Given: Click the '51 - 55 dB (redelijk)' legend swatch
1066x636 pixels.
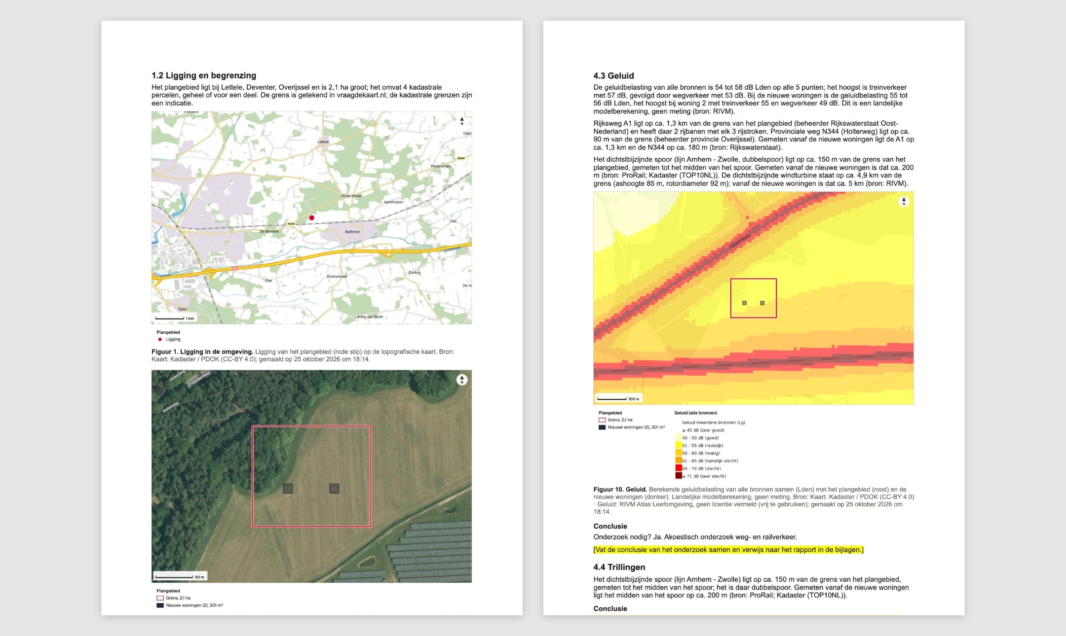Looking at the screenshot, I should pos(679,445).
